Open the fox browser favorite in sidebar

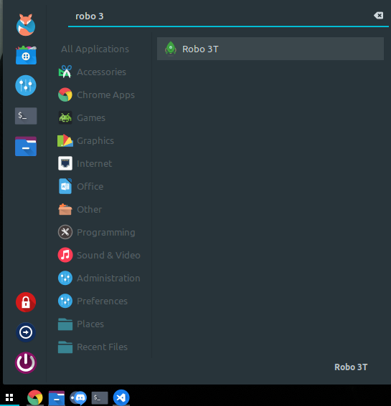[26, 25]
